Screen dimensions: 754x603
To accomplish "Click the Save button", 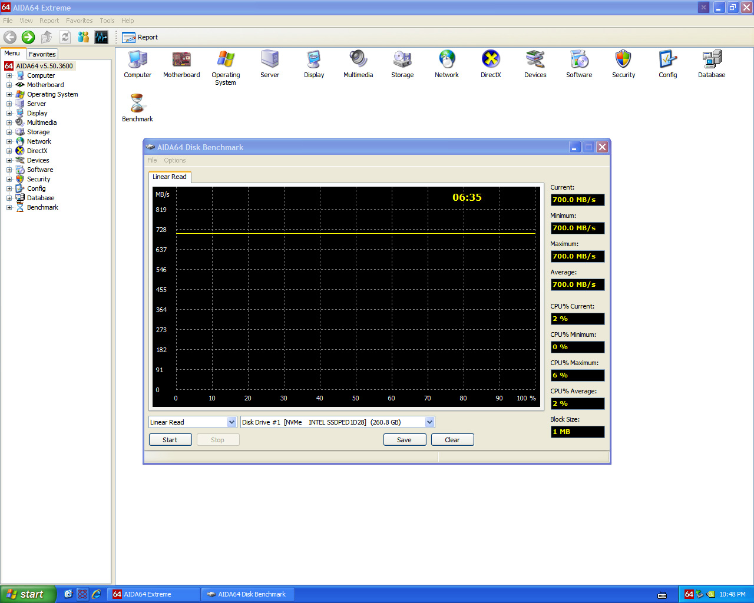I will 405,440.
